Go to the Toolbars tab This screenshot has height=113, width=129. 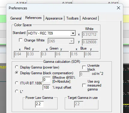tap(72, 18)
